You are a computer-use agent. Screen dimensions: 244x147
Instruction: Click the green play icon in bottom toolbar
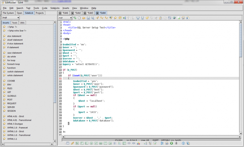click(x=171, y=143)
